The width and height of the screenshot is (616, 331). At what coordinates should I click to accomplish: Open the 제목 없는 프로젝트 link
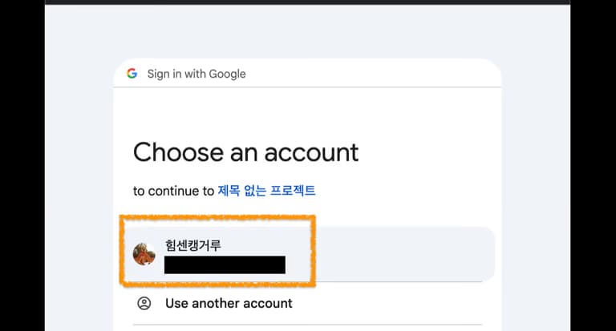click(266, 191)
